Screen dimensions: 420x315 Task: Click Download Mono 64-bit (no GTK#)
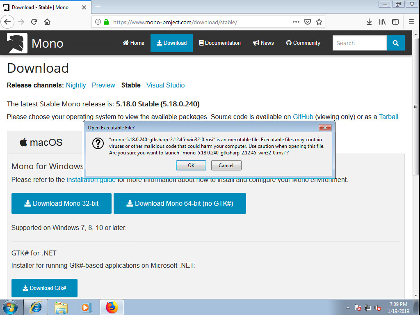(180, 203)
